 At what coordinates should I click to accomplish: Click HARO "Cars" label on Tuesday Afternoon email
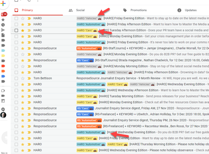pos(87,30)
